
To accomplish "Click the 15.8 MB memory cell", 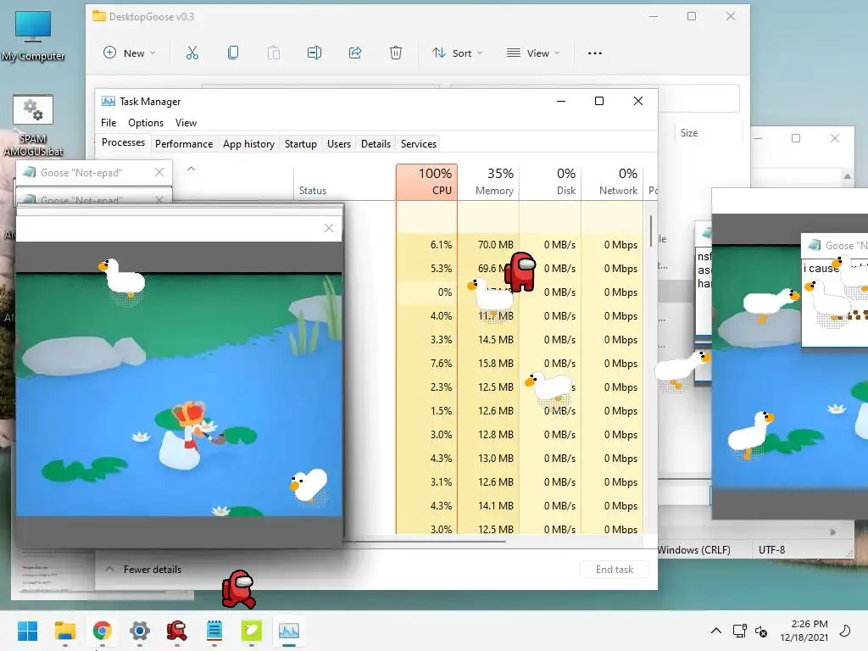I will click(x=496, y=364).
